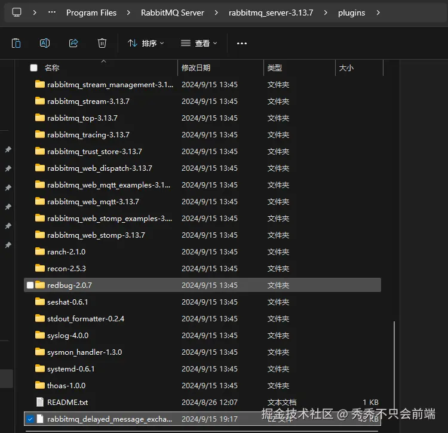Select the sysmon_handler-1.3.0 folder icon
The height and width of the screenshot is (433, 448).
(x=39, y=352)
